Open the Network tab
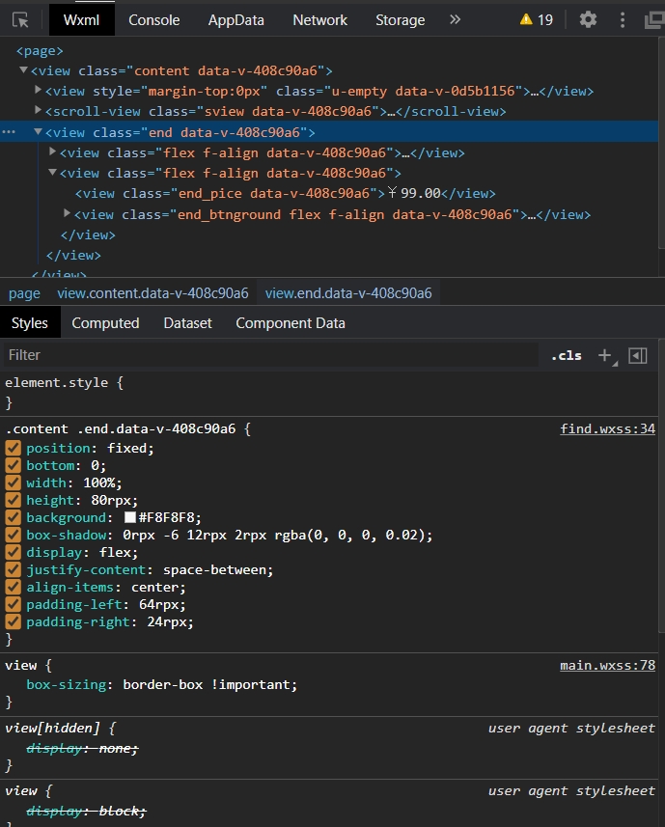 click(320, 20)
